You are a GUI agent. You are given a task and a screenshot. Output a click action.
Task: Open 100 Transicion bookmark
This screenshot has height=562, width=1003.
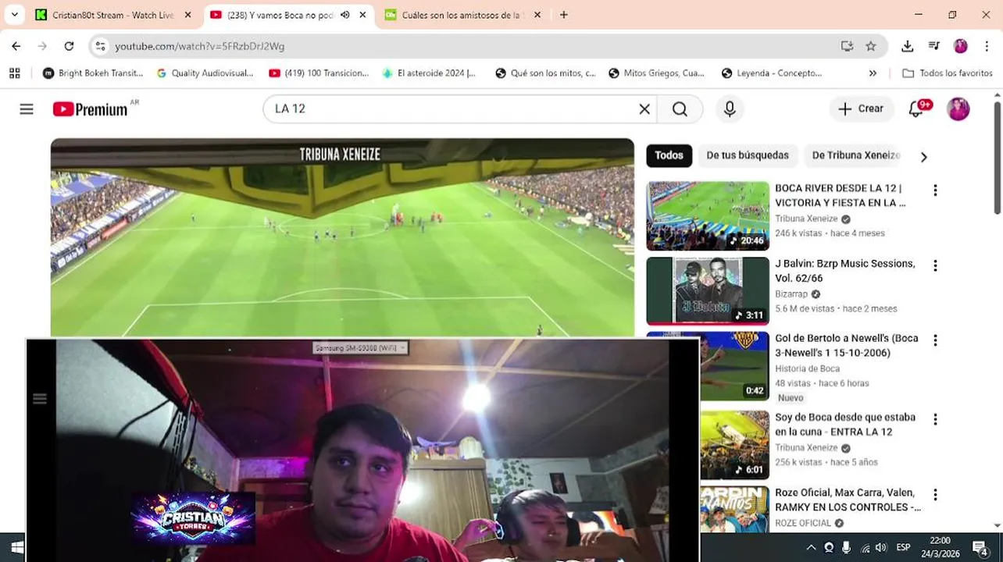click(x=319, y=73)
